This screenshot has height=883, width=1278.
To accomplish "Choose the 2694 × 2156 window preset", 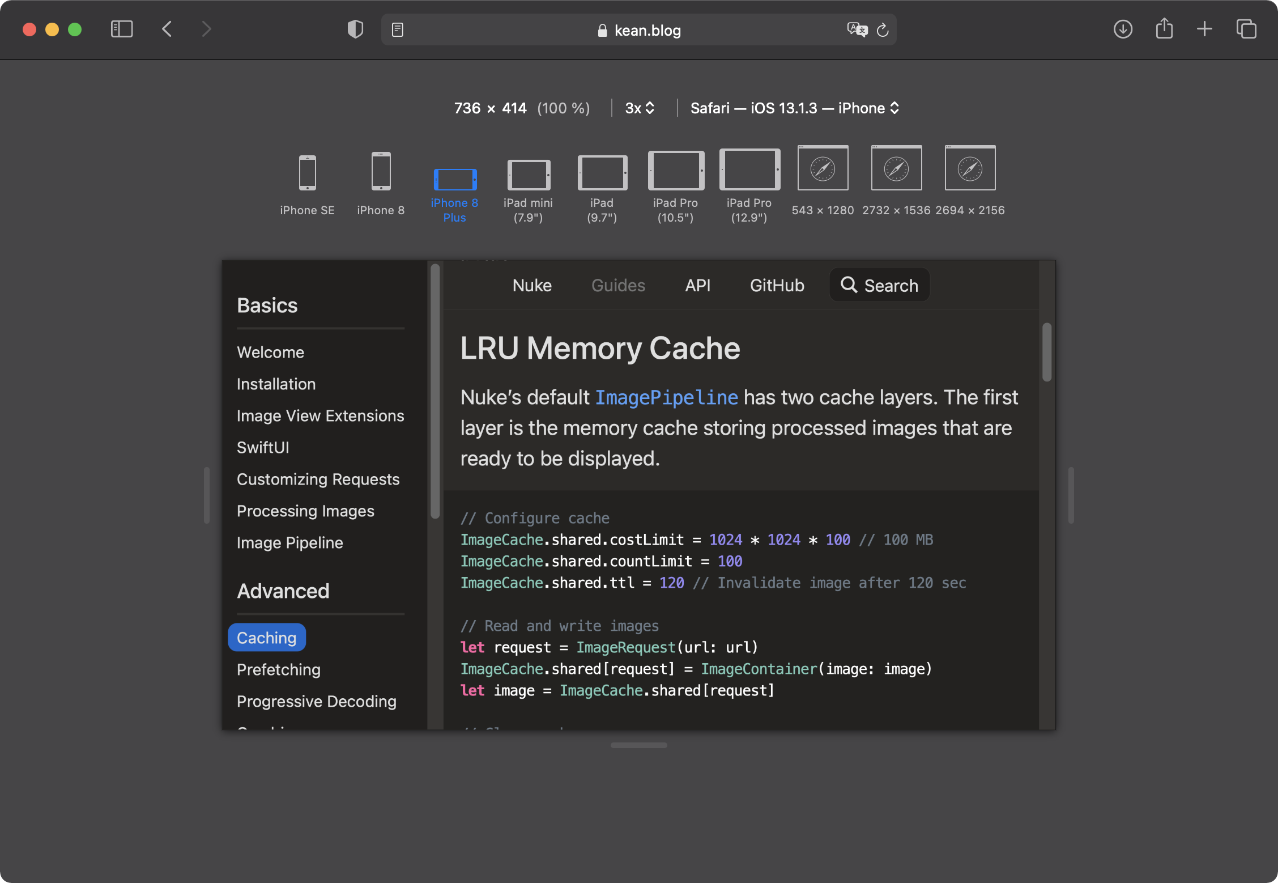I will [x=970, y=168].
